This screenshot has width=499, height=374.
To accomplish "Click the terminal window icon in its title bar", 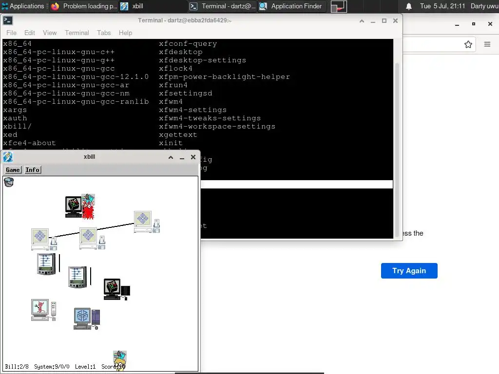I will point(8,20).
